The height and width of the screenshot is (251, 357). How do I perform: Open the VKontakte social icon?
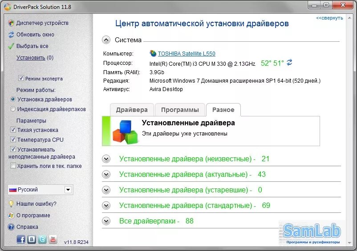[x=32, y=239]
